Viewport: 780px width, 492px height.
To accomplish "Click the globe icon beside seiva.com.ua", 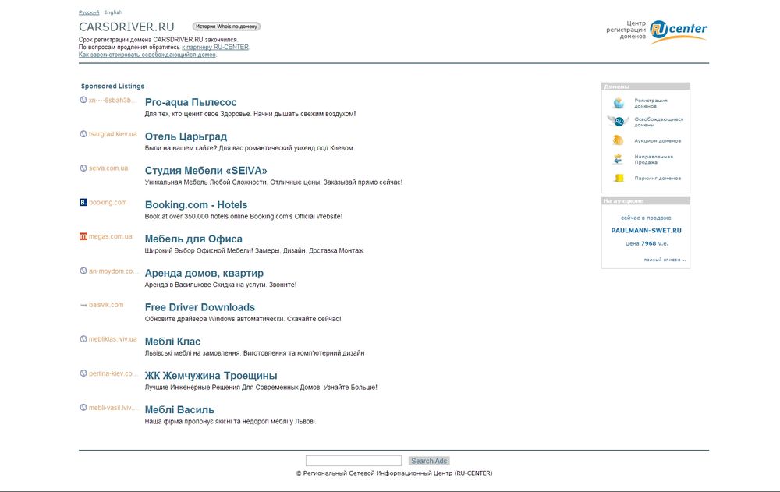I will coord(83,168).
